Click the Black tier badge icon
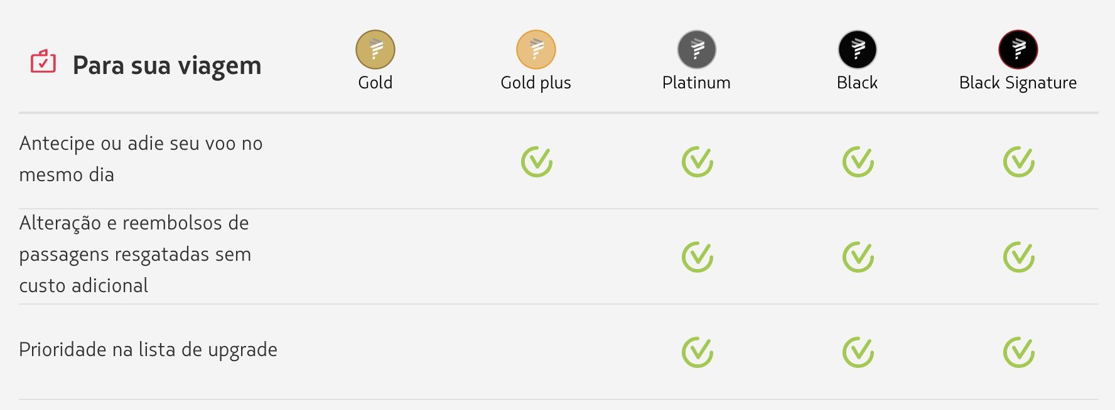 tap(858, 50)
